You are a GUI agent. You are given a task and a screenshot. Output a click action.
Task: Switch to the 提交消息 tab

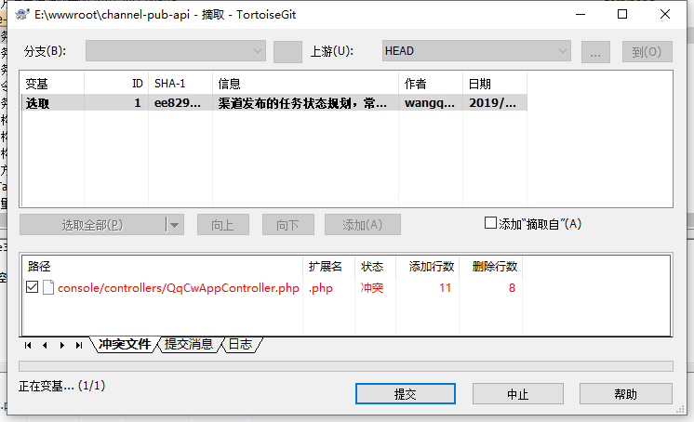[x=189, y=344]
